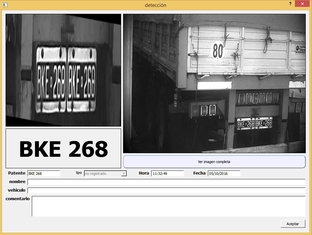
Task: Focus the vehiculo input field
Action: tap(166, 190)
